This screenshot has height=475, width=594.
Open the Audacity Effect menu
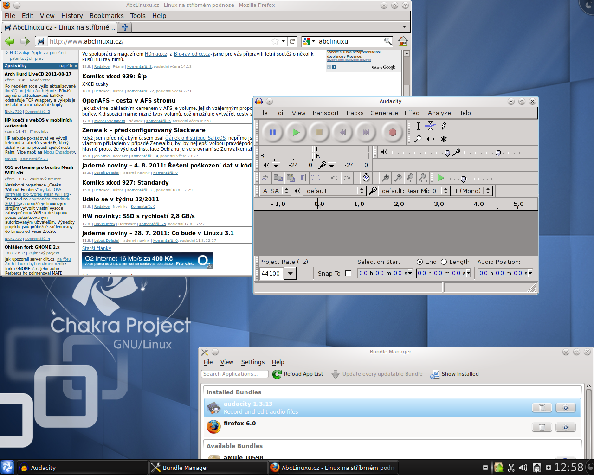(x=413, y=113)
